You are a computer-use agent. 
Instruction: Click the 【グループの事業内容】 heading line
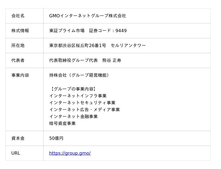pyautogui.click(x=73, y=89)
